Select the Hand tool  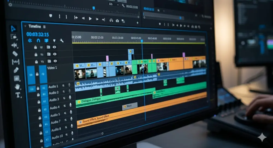[17, 87]
